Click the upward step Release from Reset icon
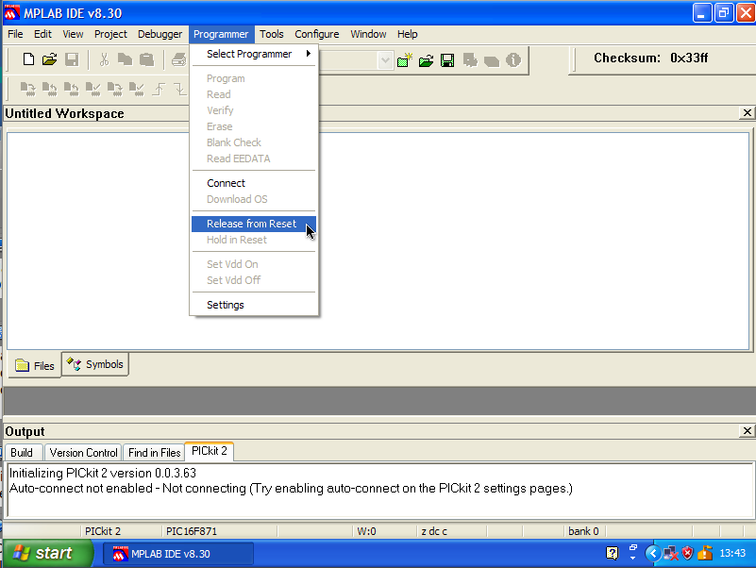The width and height of the screenshot is (756, 568). coord(159,90)
